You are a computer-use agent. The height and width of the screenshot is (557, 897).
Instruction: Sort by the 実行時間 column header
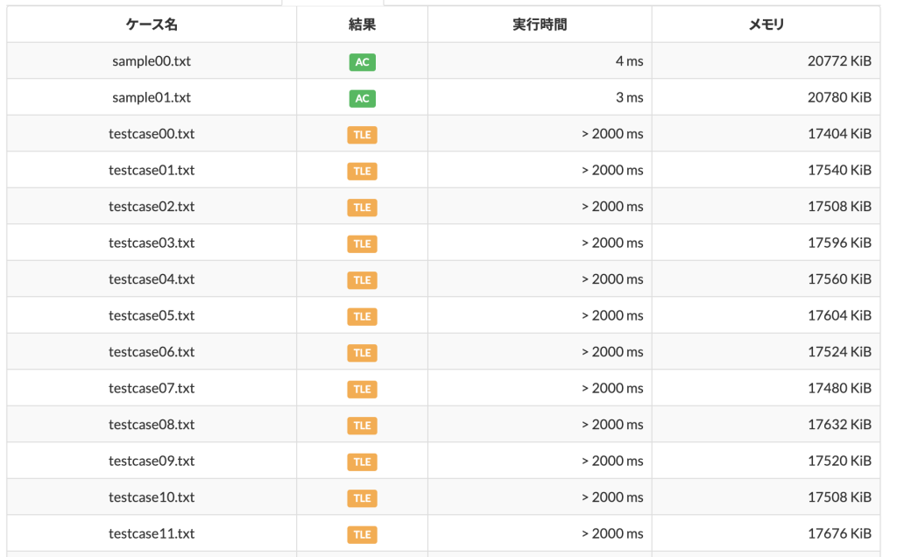click(x=539, y=25)
